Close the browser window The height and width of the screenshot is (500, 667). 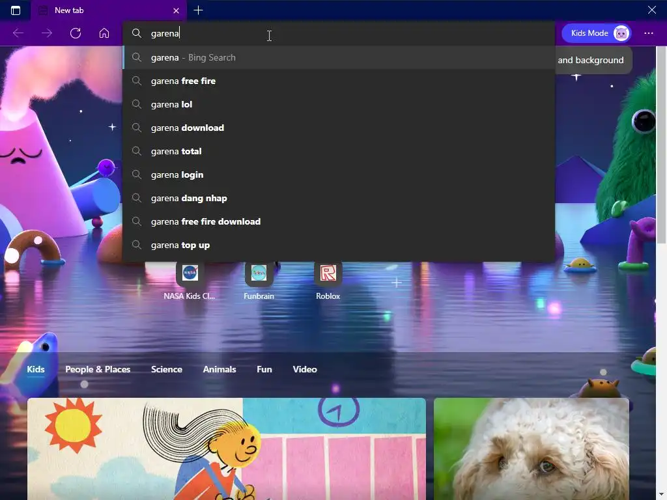coord(651,10)
